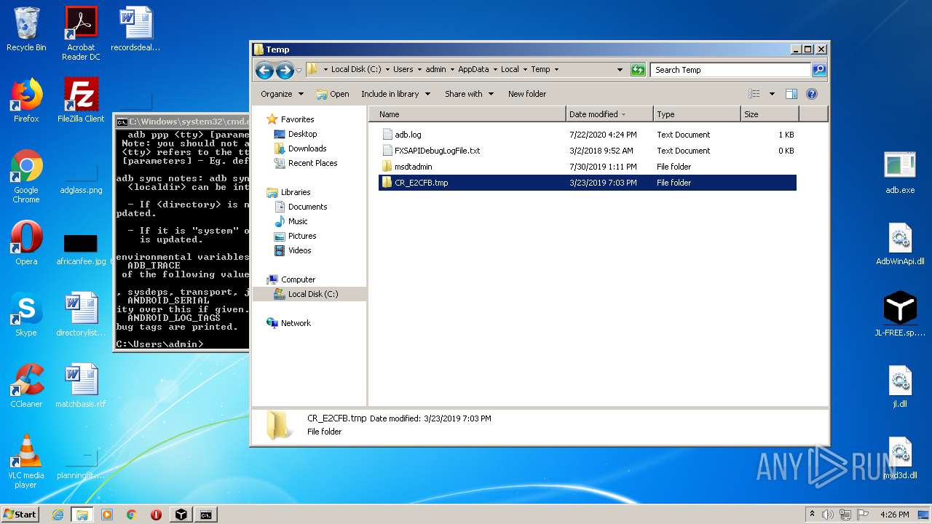The height and width of the screenshot is (524, 932).
Task: Go forward in Explorer navigation
Action: coord(285,70)
